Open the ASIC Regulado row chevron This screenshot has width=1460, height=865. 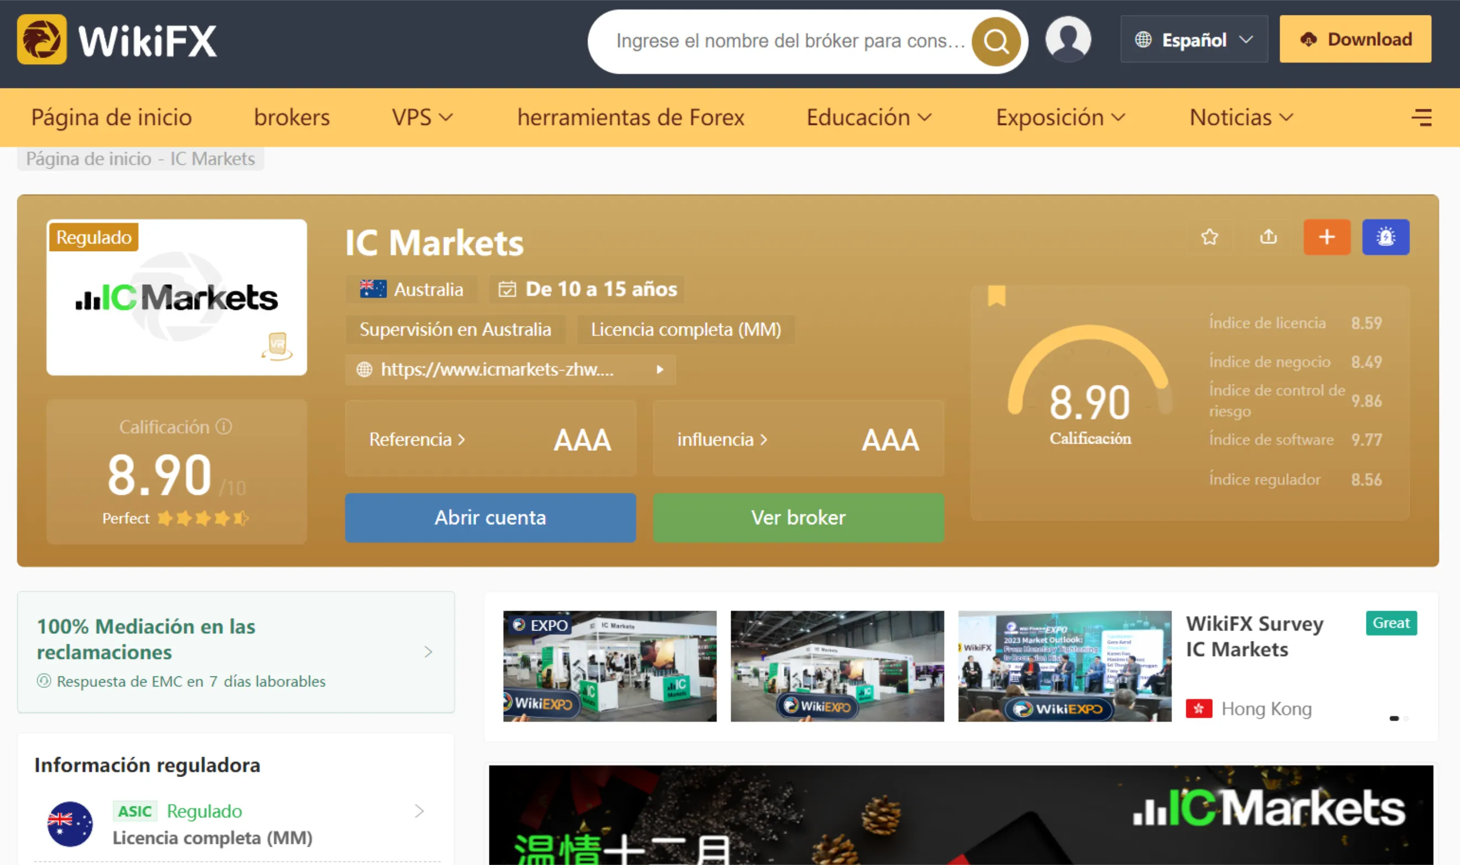pos(419,811)
